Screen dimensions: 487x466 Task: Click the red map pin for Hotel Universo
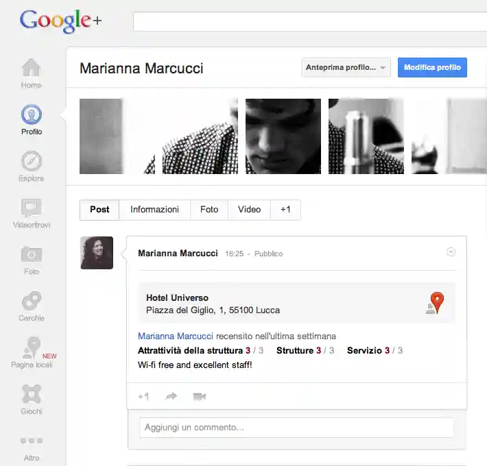437,302
